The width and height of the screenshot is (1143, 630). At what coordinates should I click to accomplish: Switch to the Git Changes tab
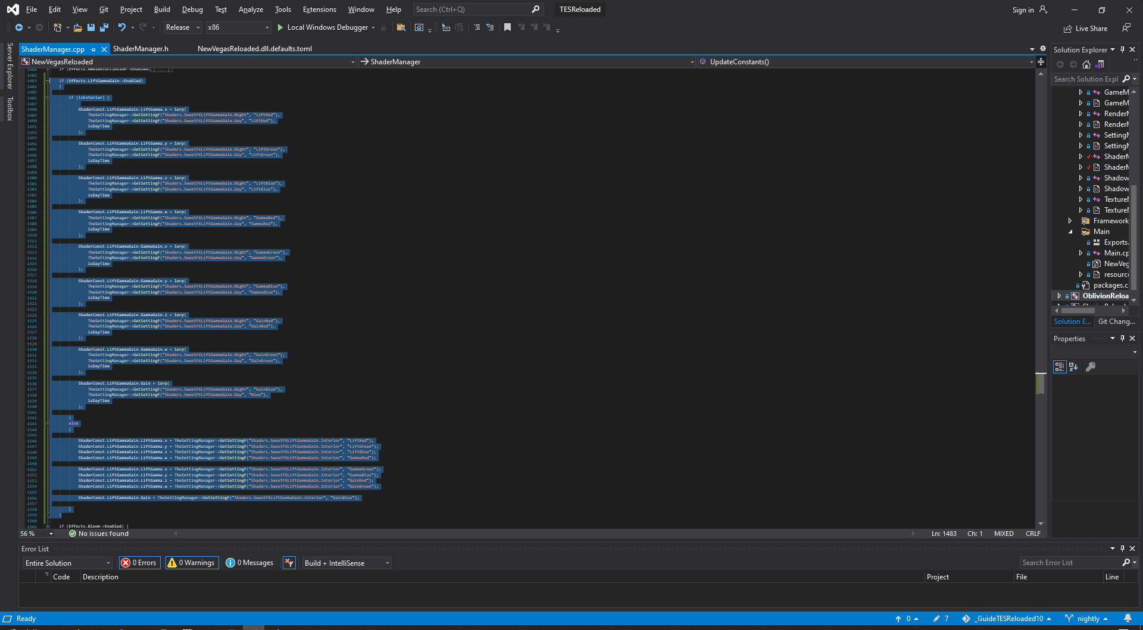(1117, 322)
